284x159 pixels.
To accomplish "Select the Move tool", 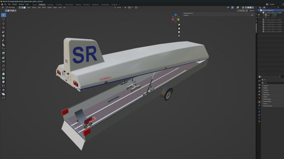I will click(x=4, y=24).
